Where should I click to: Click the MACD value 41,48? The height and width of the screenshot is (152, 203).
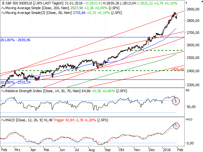[48, 120]
